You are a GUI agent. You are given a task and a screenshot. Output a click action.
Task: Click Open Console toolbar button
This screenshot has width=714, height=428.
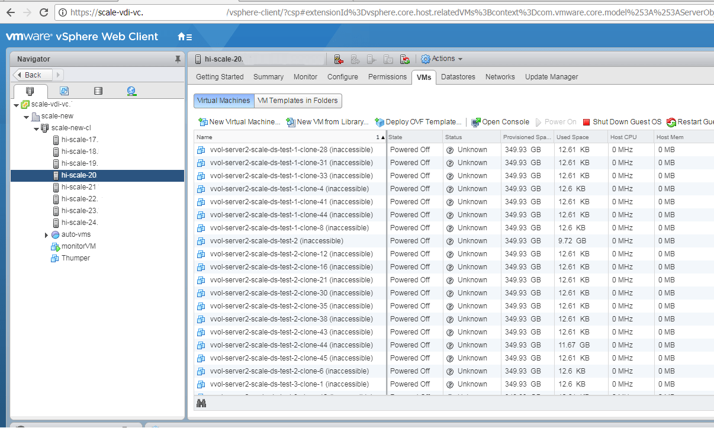click(500, 122)
